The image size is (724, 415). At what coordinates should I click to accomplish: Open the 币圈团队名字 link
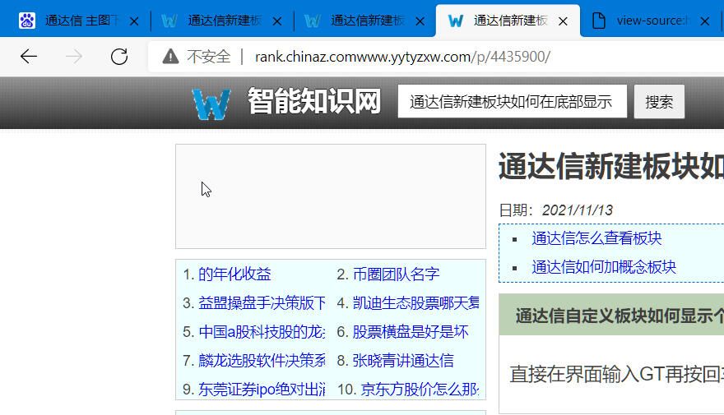pyautogui.click(x=396, y=274)
